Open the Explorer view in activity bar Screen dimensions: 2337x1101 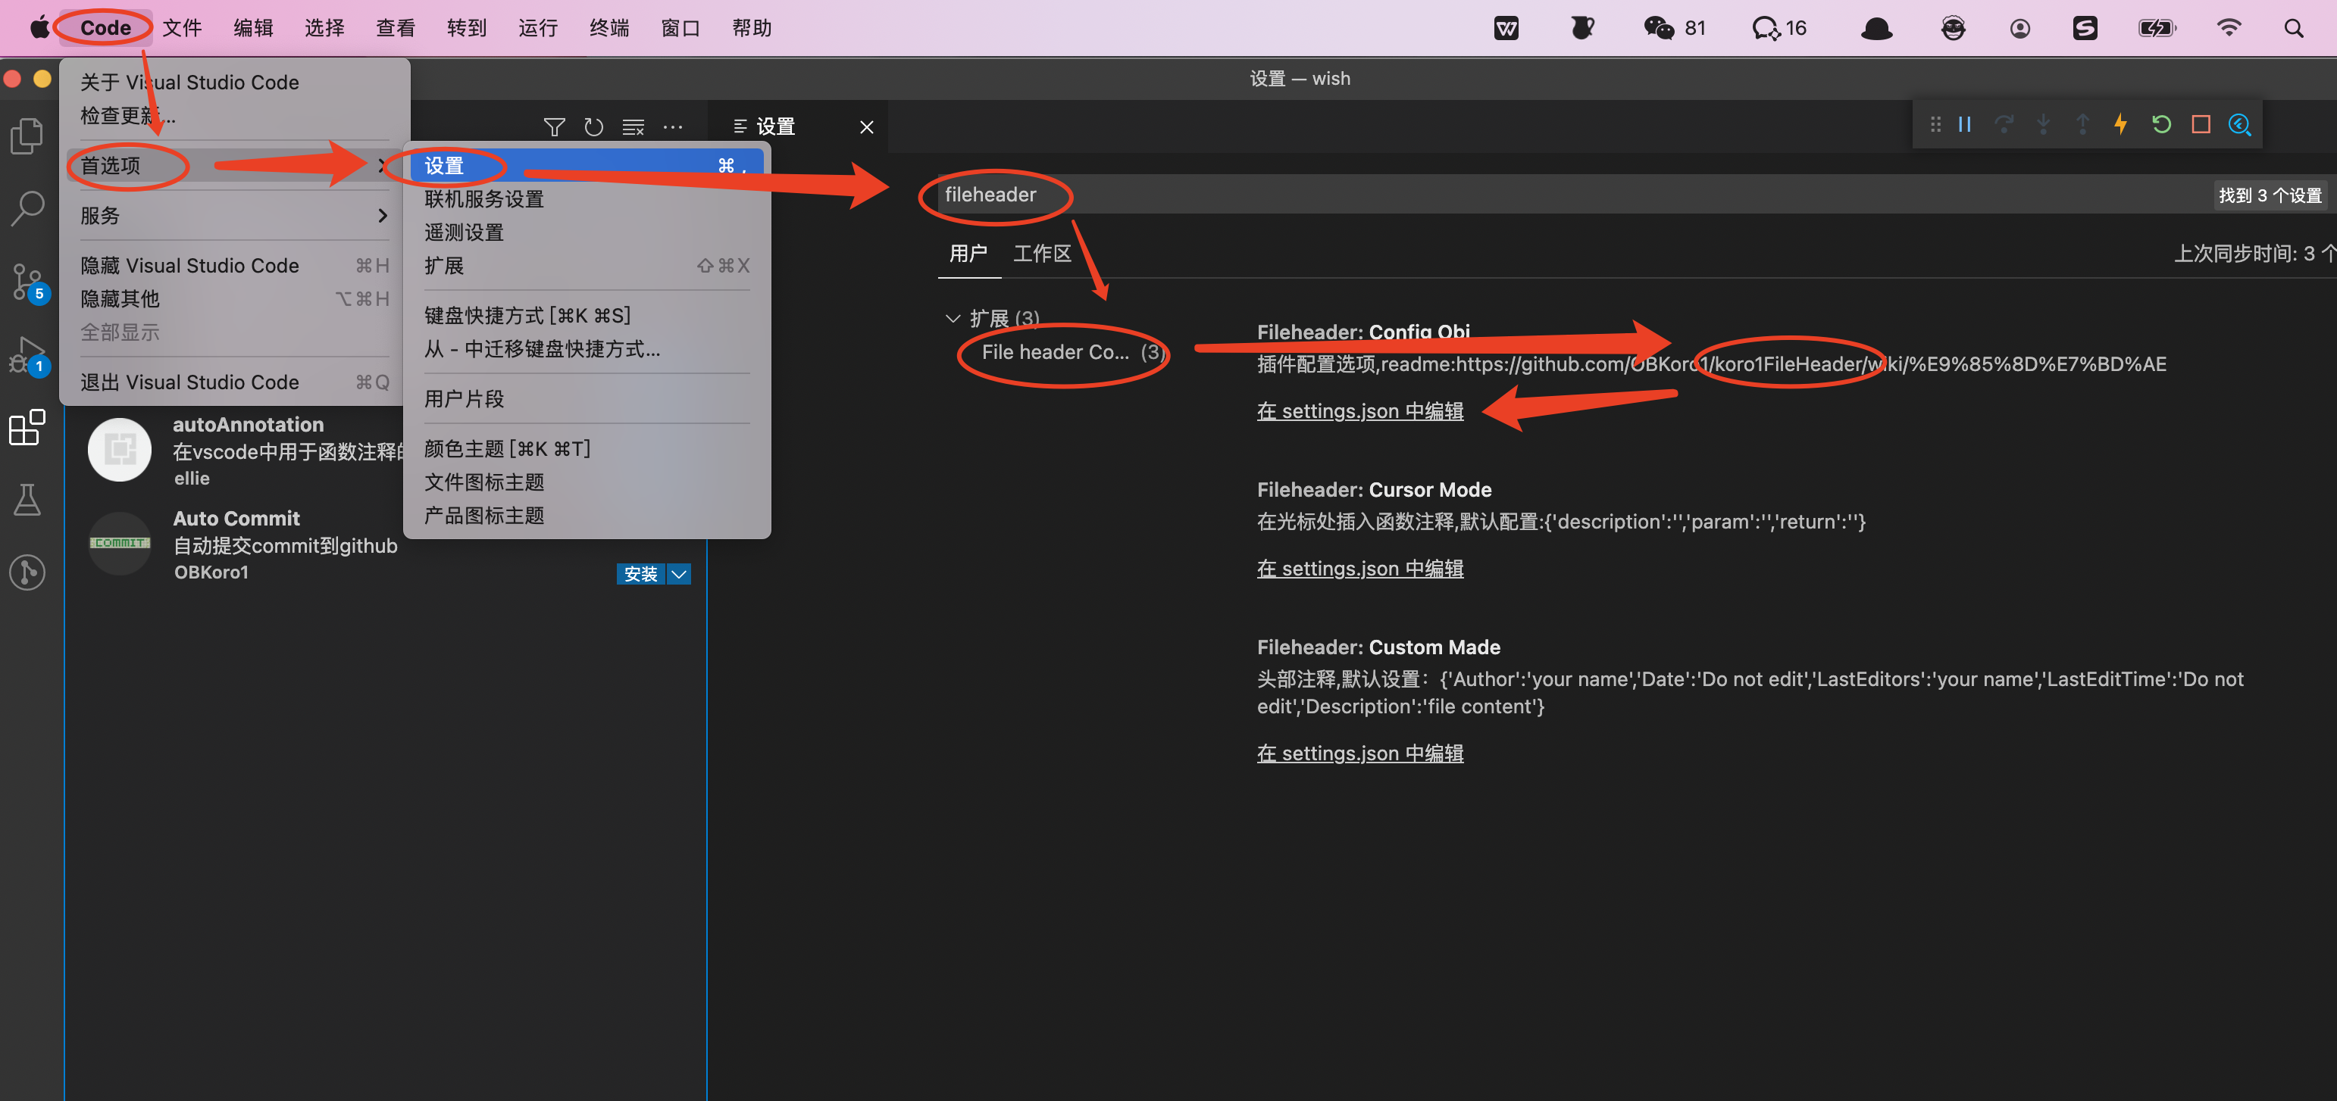point(27,136)
